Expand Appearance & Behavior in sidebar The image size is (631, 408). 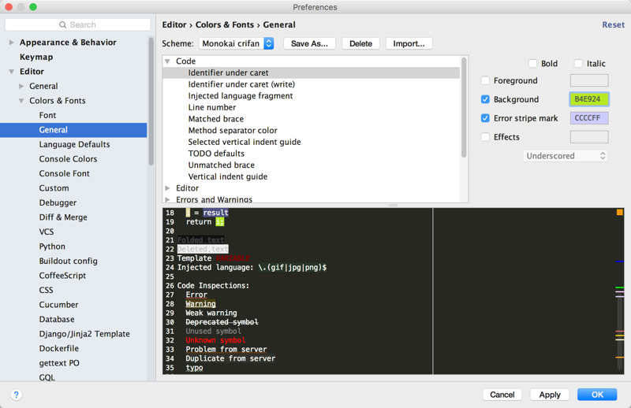(x=11, y=43)
